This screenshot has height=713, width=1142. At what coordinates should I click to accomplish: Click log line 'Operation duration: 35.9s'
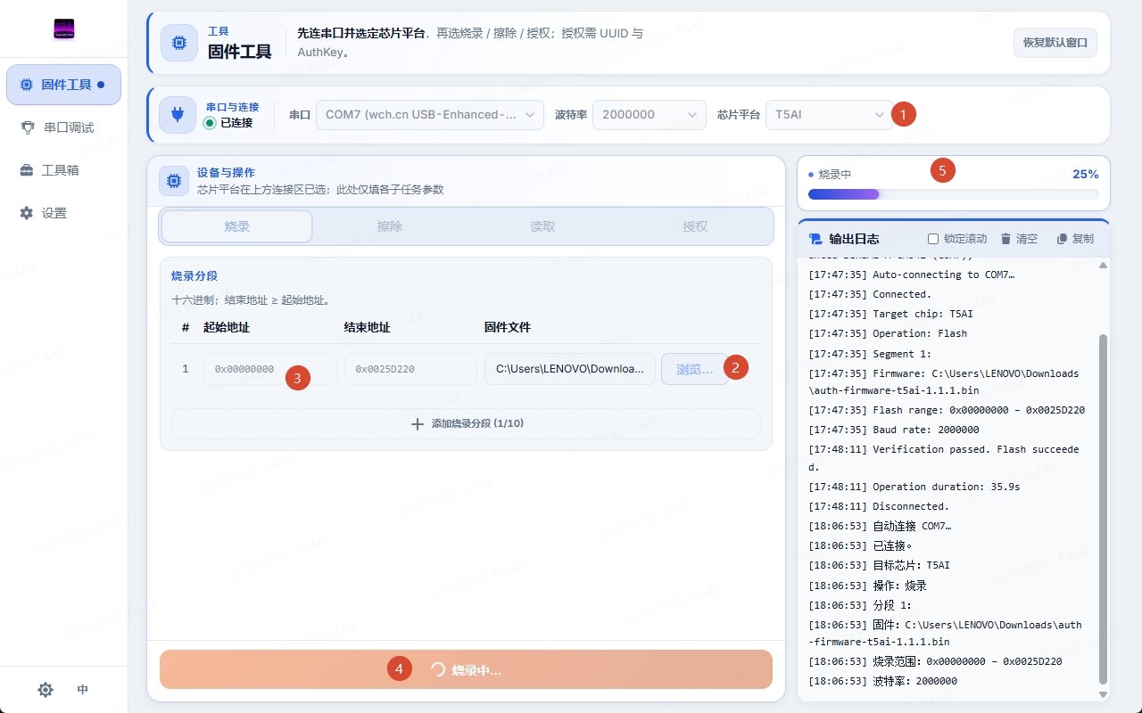point(914,487)
